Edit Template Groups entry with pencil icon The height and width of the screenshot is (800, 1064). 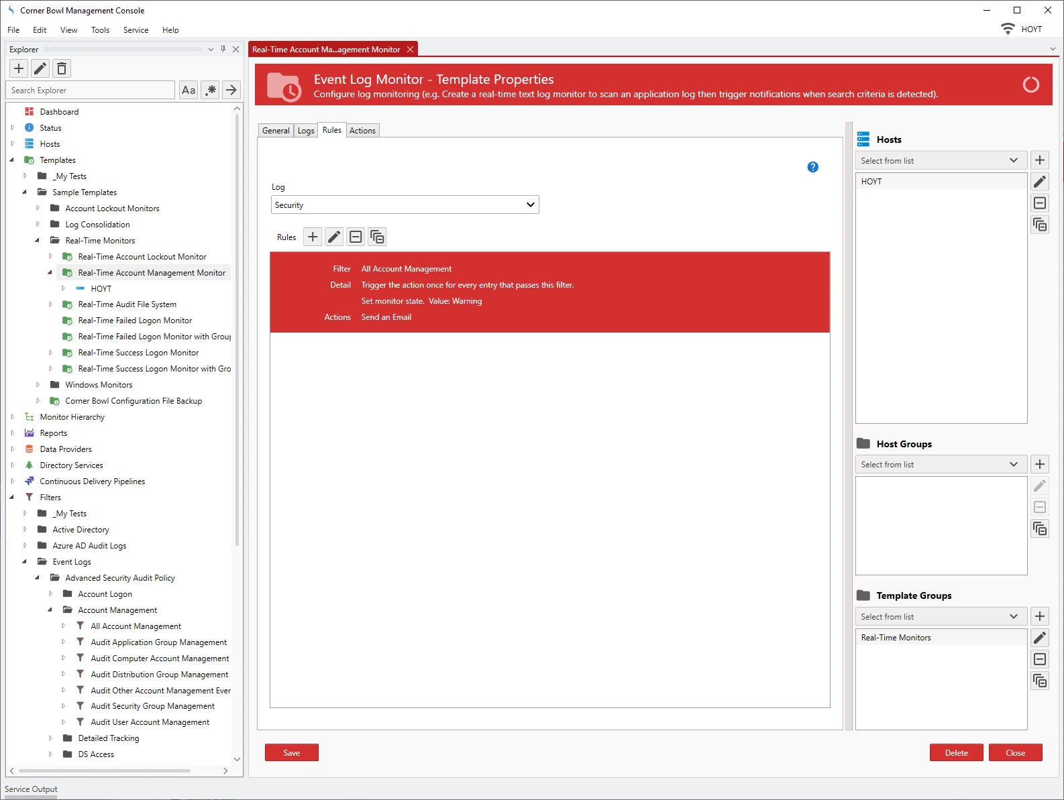(1040, 638)
